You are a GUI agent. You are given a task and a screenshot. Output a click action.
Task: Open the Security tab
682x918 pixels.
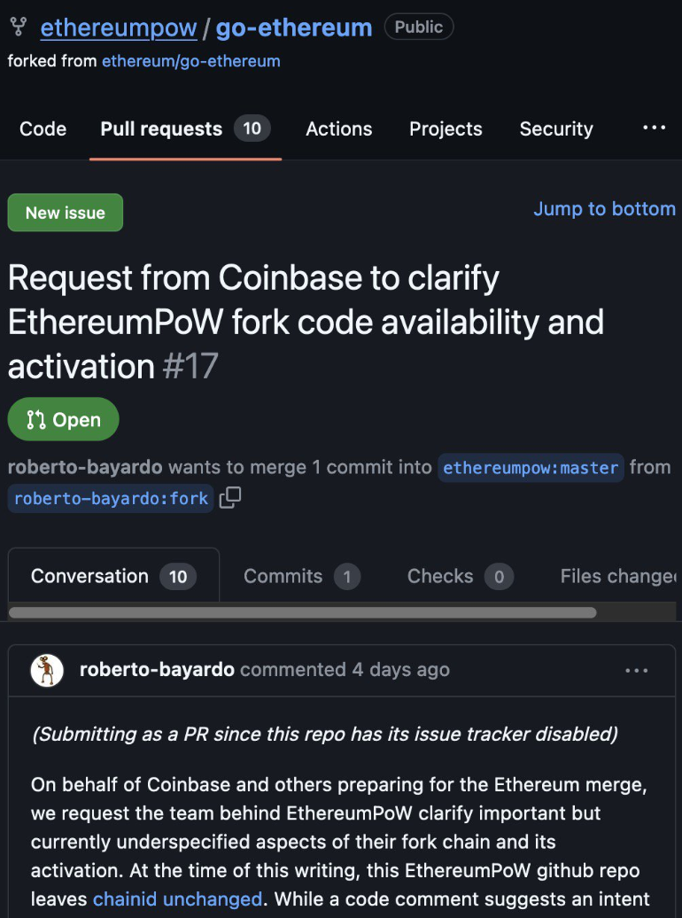556,129
